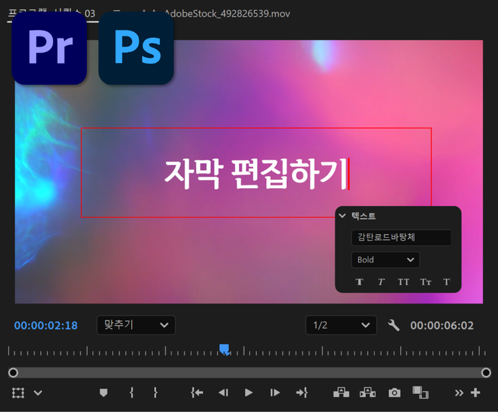498x412 pixels.
Task: Click the Extract button
Action: (368, 393)
